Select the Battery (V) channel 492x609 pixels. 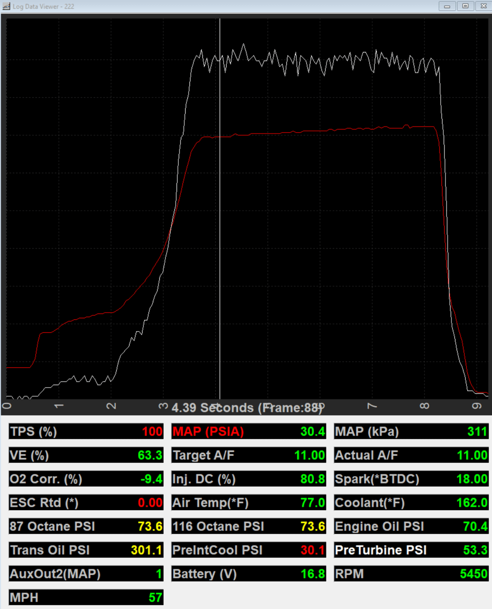click(249, 574)
